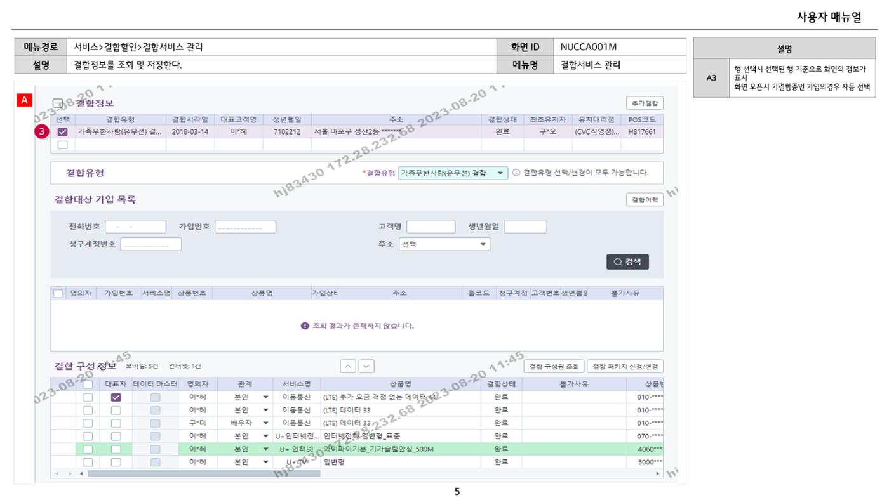This screenshot has height=500, width=889.
Task: Click the info icon beside 결합유형 선택/변경 notice
Action: [x=516, y=173]
